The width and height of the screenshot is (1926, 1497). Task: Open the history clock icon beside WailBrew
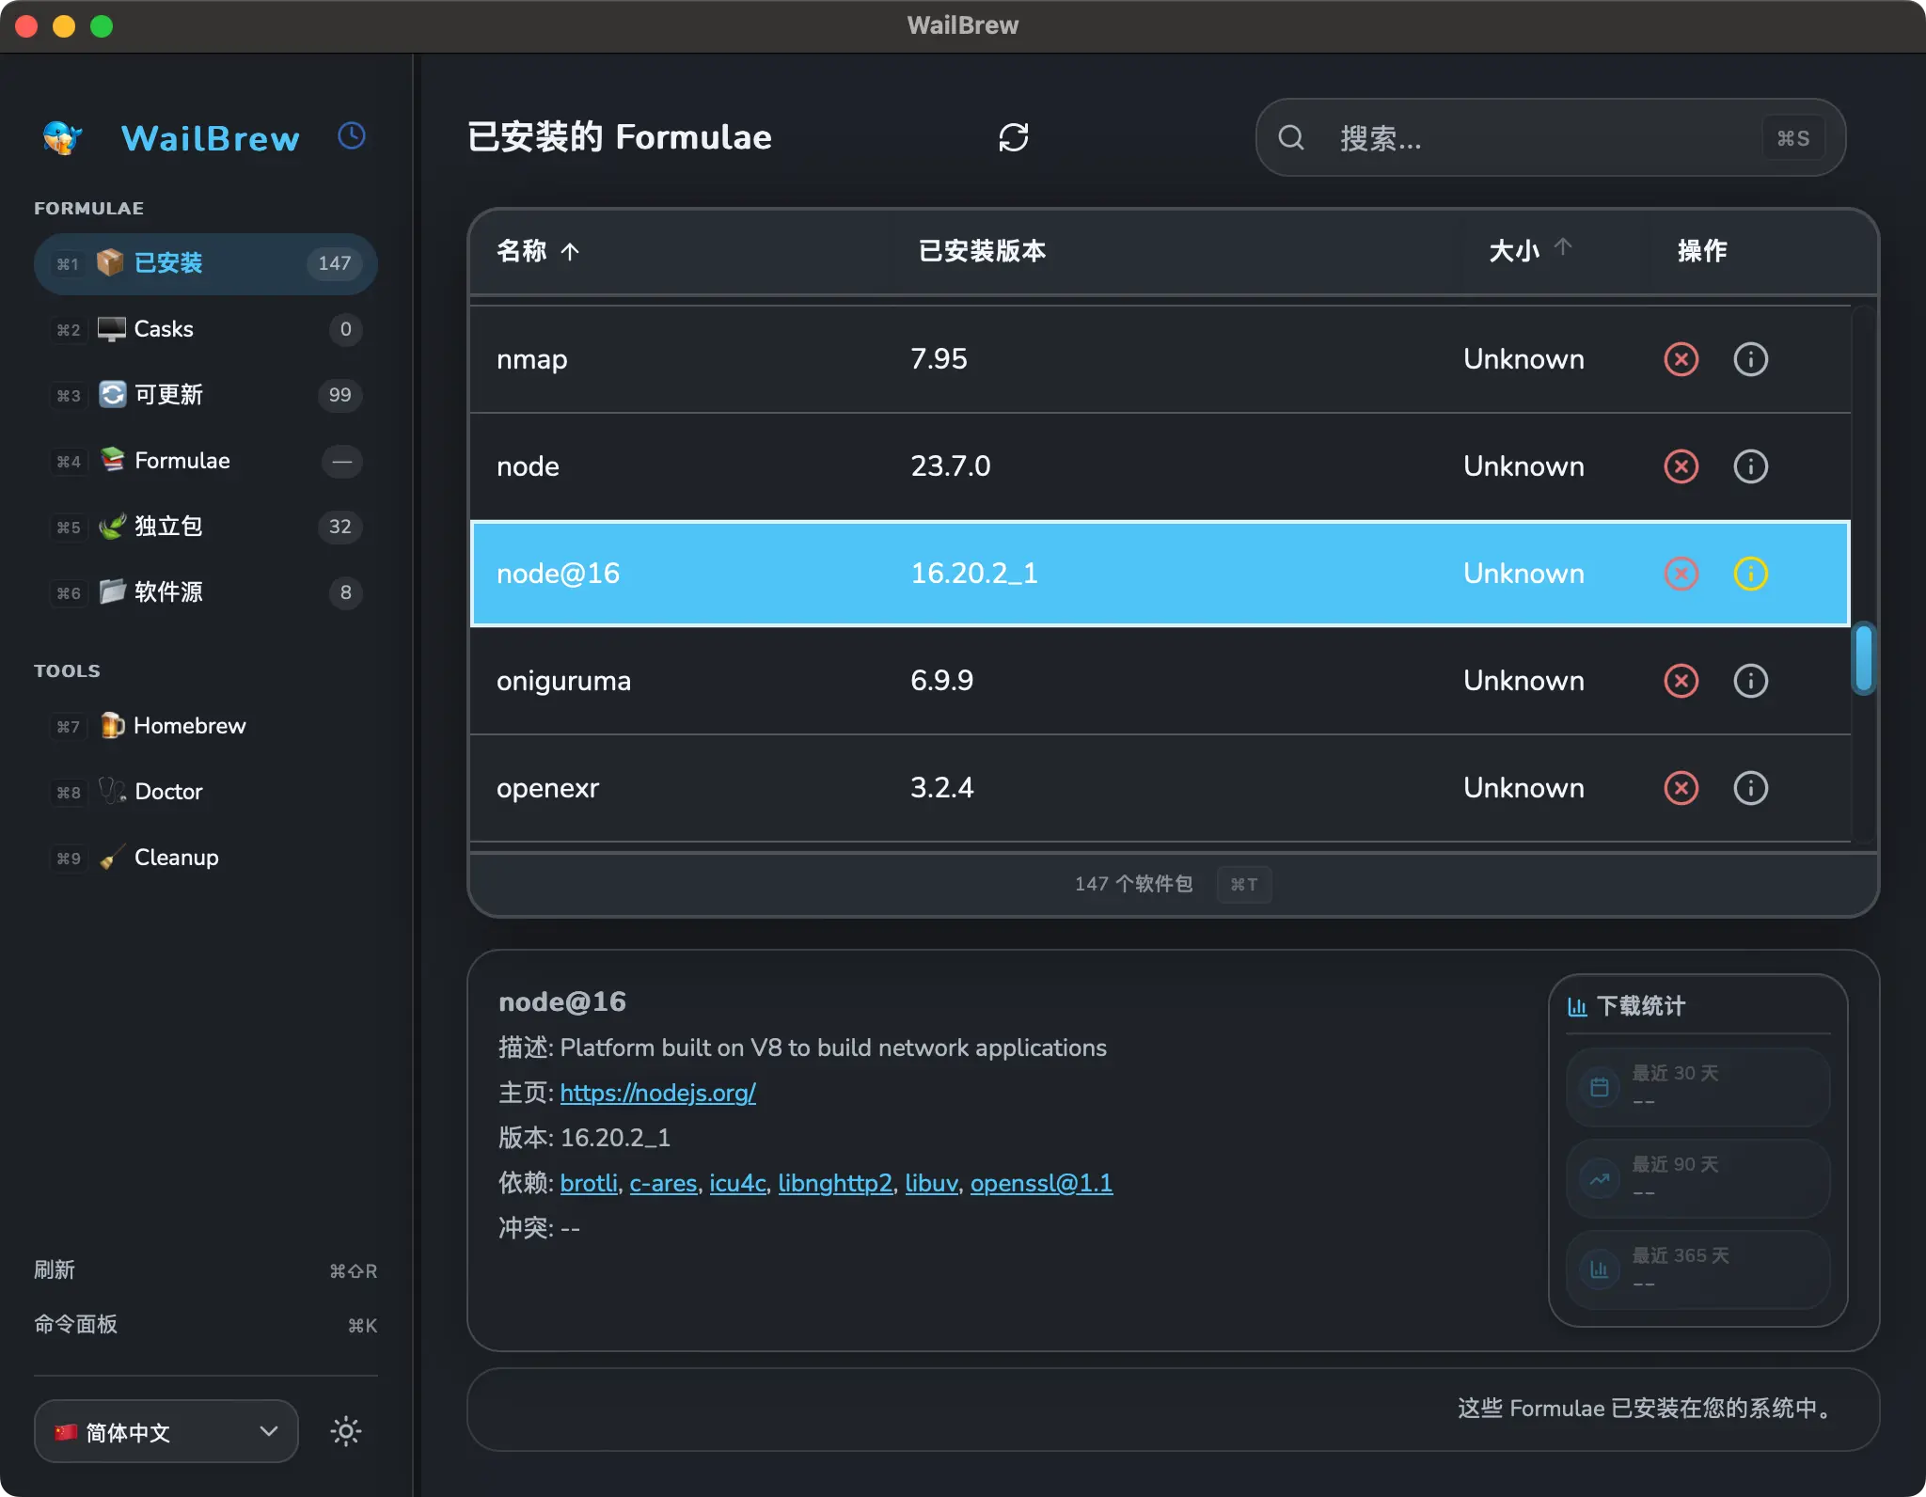pos(352,136)
